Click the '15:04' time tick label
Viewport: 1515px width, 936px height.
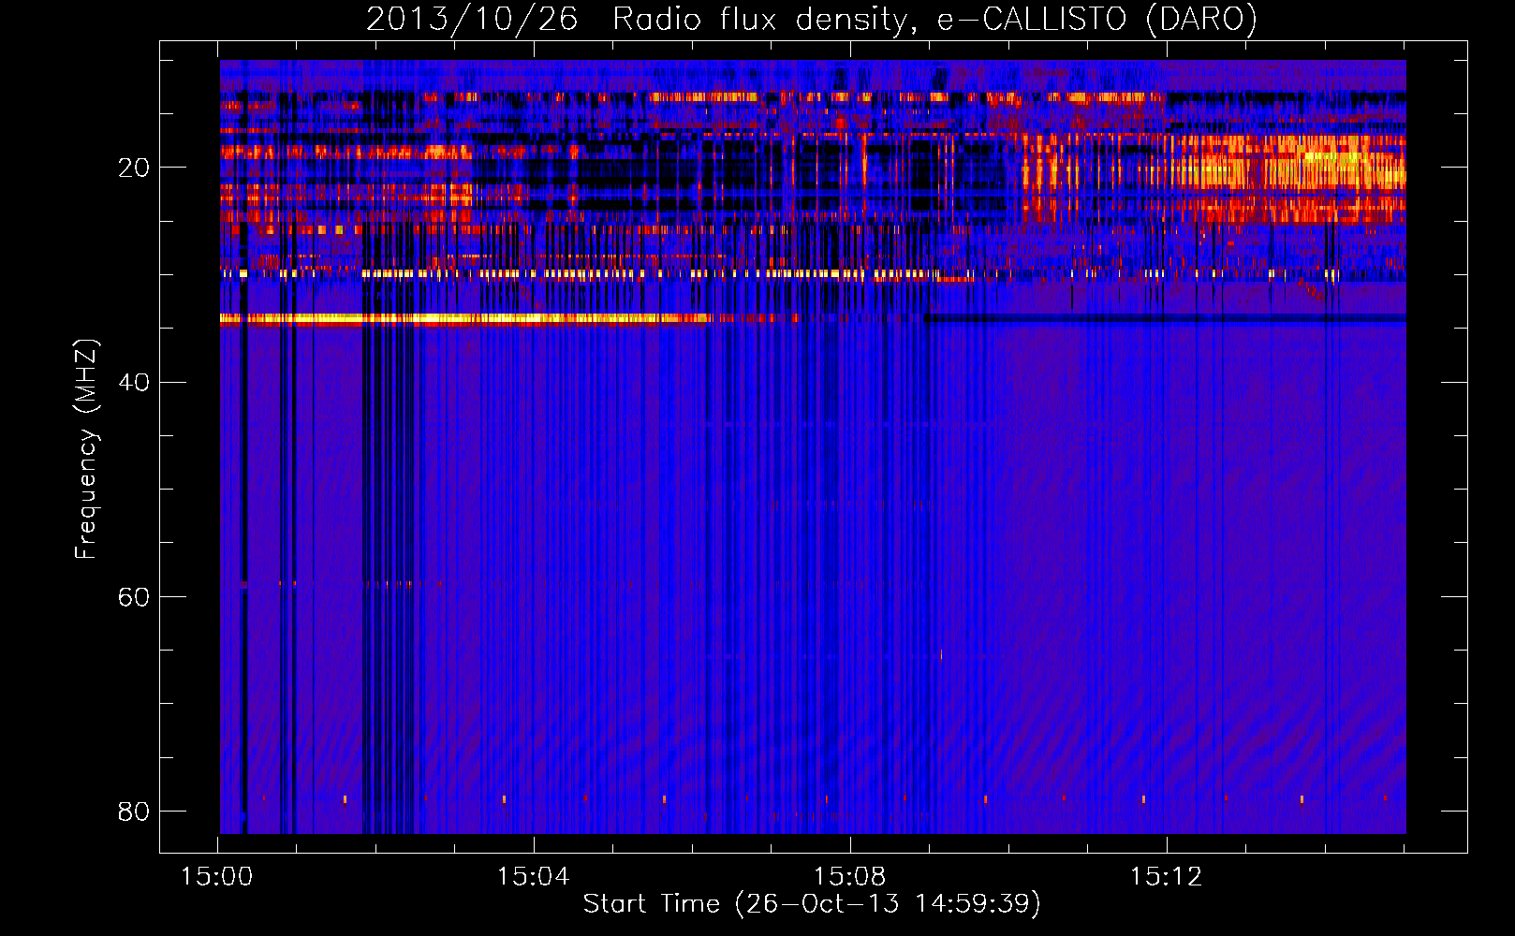point(534,877)
